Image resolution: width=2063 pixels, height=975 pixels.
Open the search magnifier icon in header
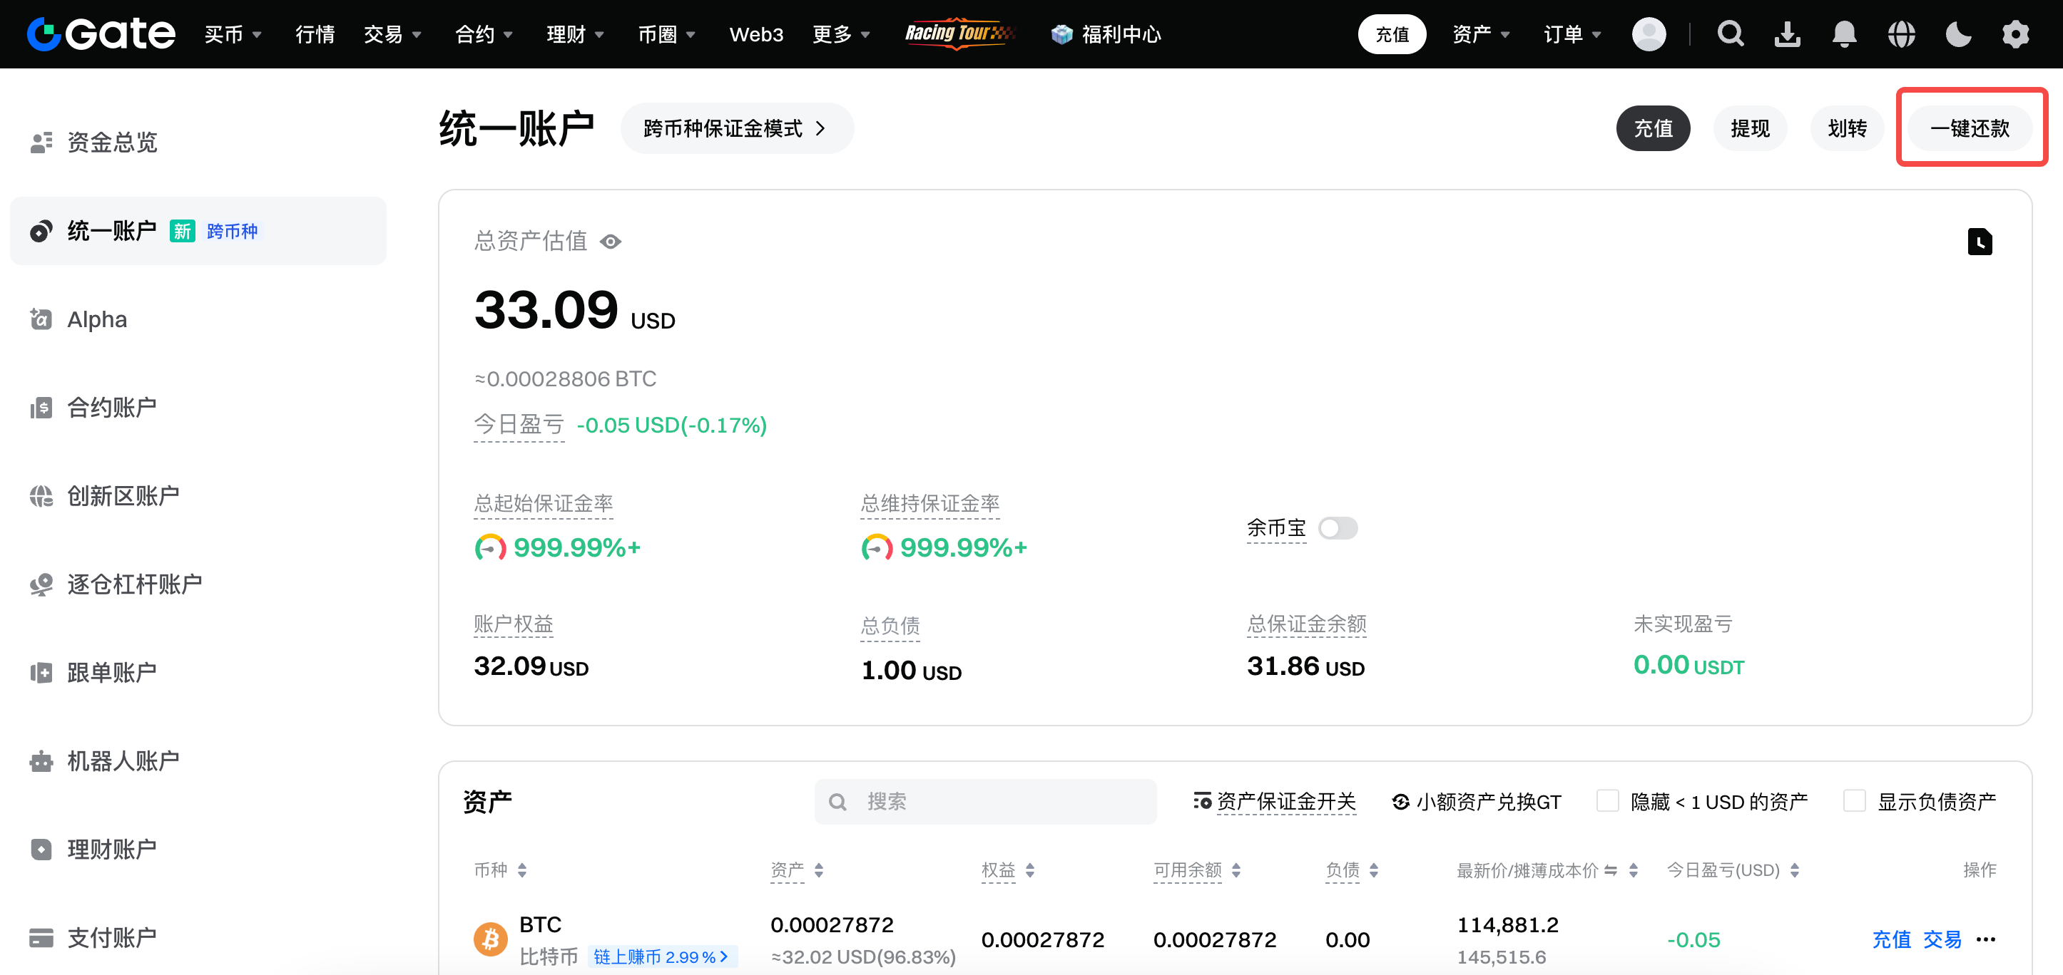click(1730, 34)
